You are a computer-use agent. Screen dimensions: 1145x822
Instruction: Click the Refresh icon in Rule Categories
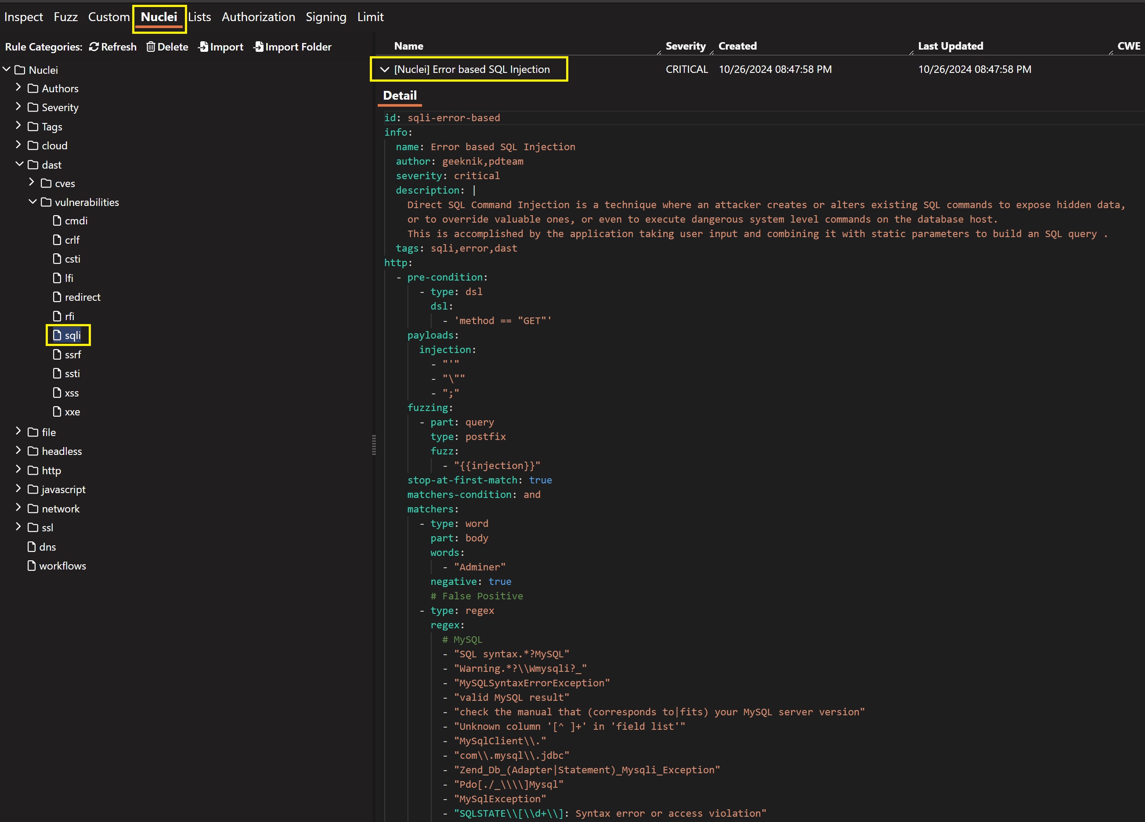coord(94,47)
